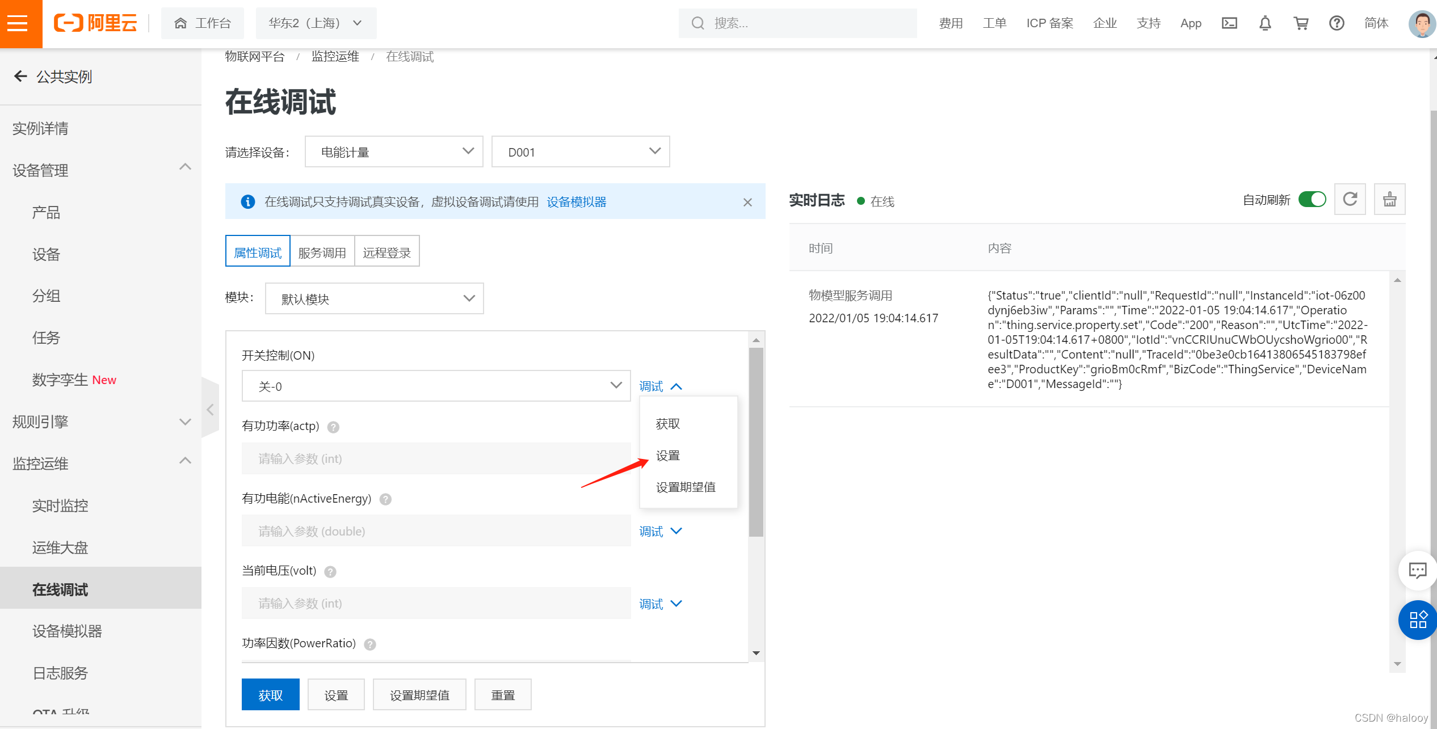This screenshot has width=1437, height=729.
Task: Show help for 有功电能(nActiveEnergy)
Action: click(385, 499)
